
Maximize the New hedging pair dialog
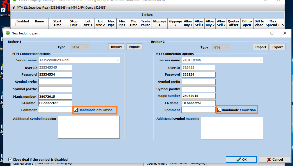(272, 33)
